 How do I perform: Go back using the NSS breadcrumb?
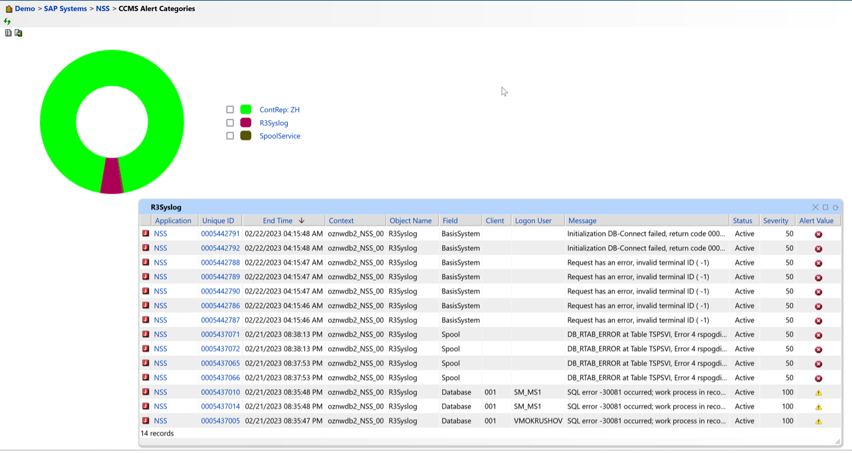[x=103, y=8]
